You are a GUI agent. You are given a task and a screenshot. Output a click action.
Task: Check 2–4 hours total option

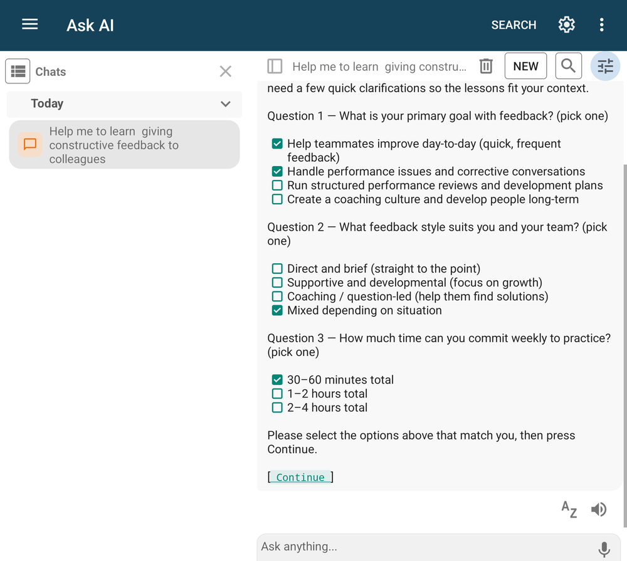277,407
